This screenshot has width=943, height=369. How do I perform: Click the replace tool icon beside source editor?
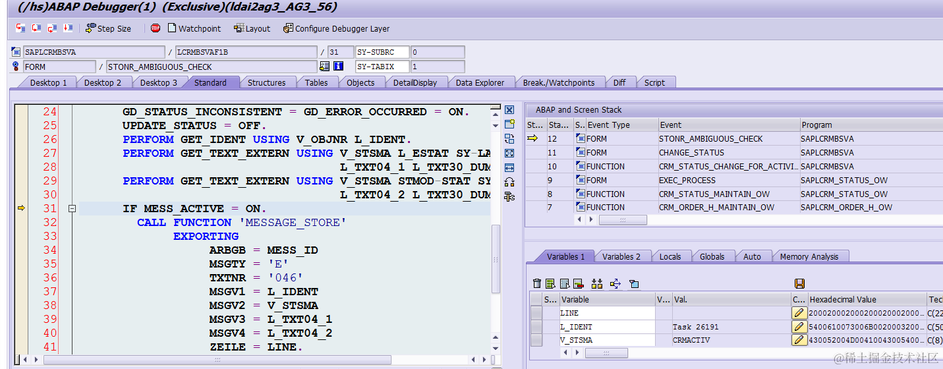pos(509,138)
